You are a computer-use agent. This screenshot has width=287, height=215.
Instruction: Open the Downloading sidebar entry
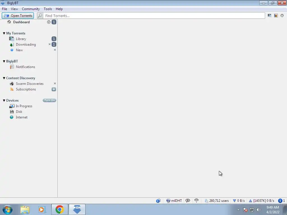pos(26,45)
